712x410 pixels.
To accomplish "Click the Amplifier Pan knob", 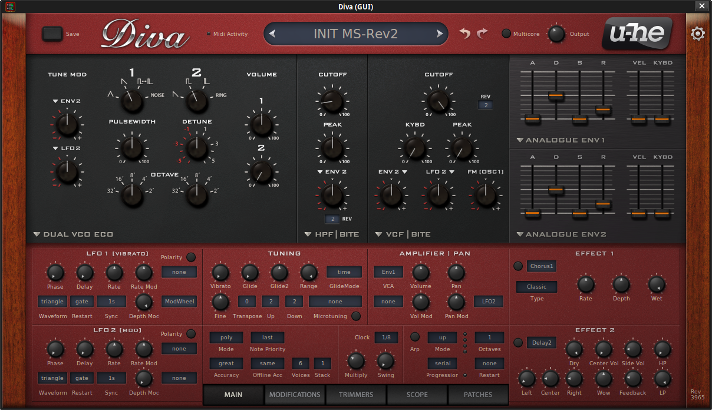I will coord(456,272).
